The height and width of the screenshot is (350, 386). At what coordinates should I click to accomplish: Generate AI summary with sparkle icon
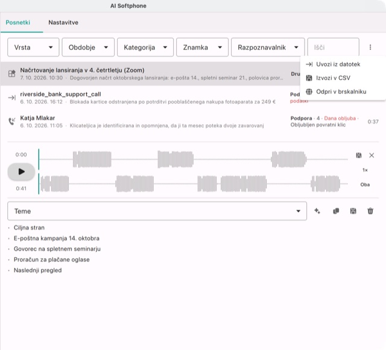(x=317, y=211)
